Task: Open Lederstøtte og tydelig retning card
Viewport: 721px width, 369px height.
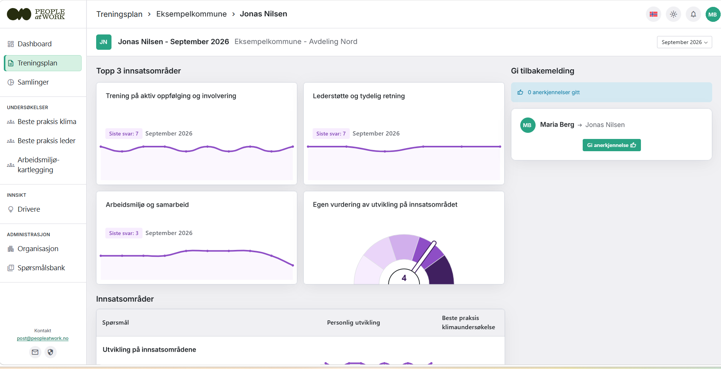Action: click(x=404, y=134)
